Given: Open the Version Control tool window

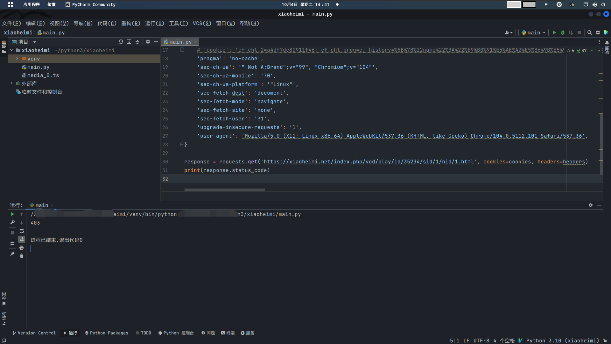Looking at the screenshot, I should [34, 333].
